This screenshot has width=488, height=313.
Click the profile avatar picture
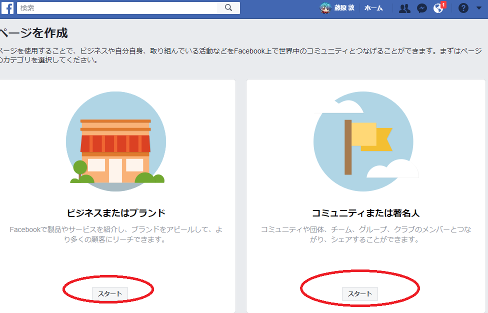tap(325, 8)
